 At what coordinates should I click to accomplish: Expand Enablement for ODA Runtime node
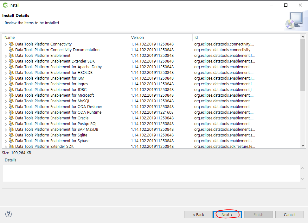click(6, 112)
